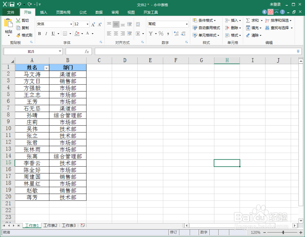The image size is (305, 237).
Task: Toggle bold formatting
Action: pyautogui.click(x=39, y=34)
